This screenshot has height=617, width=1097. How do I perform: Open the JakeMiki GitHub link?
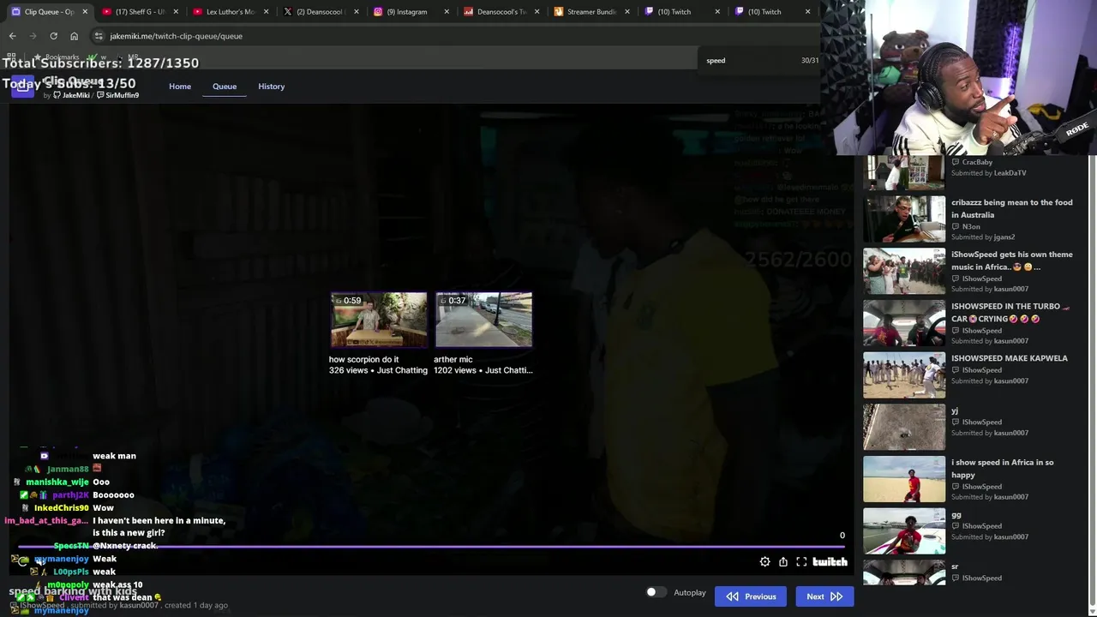coord(72,95)
